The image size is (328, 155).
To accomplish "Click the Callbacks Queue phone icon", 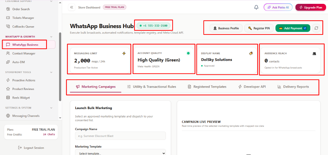I will 8,27.
